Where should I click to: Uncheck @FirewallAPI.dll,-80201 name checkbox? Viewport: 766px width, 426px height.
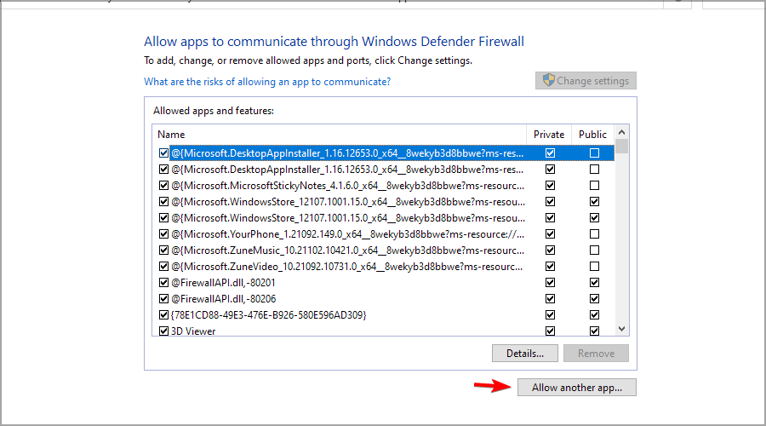click(x=163, y=282)
